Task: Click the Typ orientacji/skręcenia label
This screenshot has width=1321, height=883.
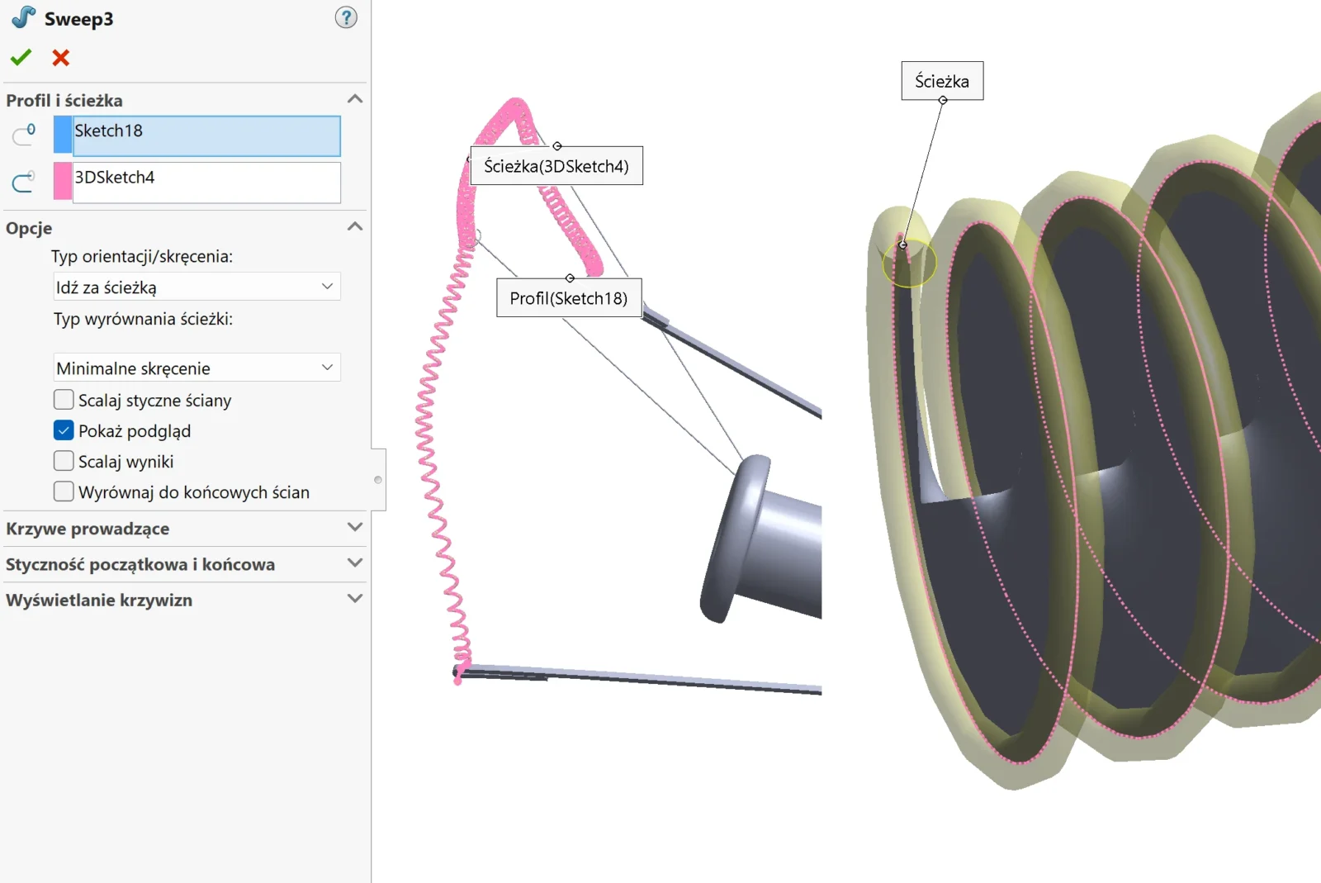Action: (x=142, y=256)
